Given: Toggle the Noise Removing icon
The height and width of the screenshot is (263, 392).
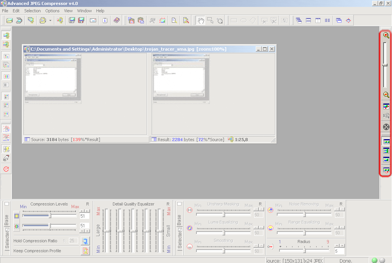Looking at the screenshot, I should click(x=270, y=210).
